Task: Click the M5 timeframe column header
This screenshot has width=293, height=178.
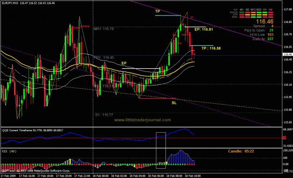Action: click(x=248, y=10)
